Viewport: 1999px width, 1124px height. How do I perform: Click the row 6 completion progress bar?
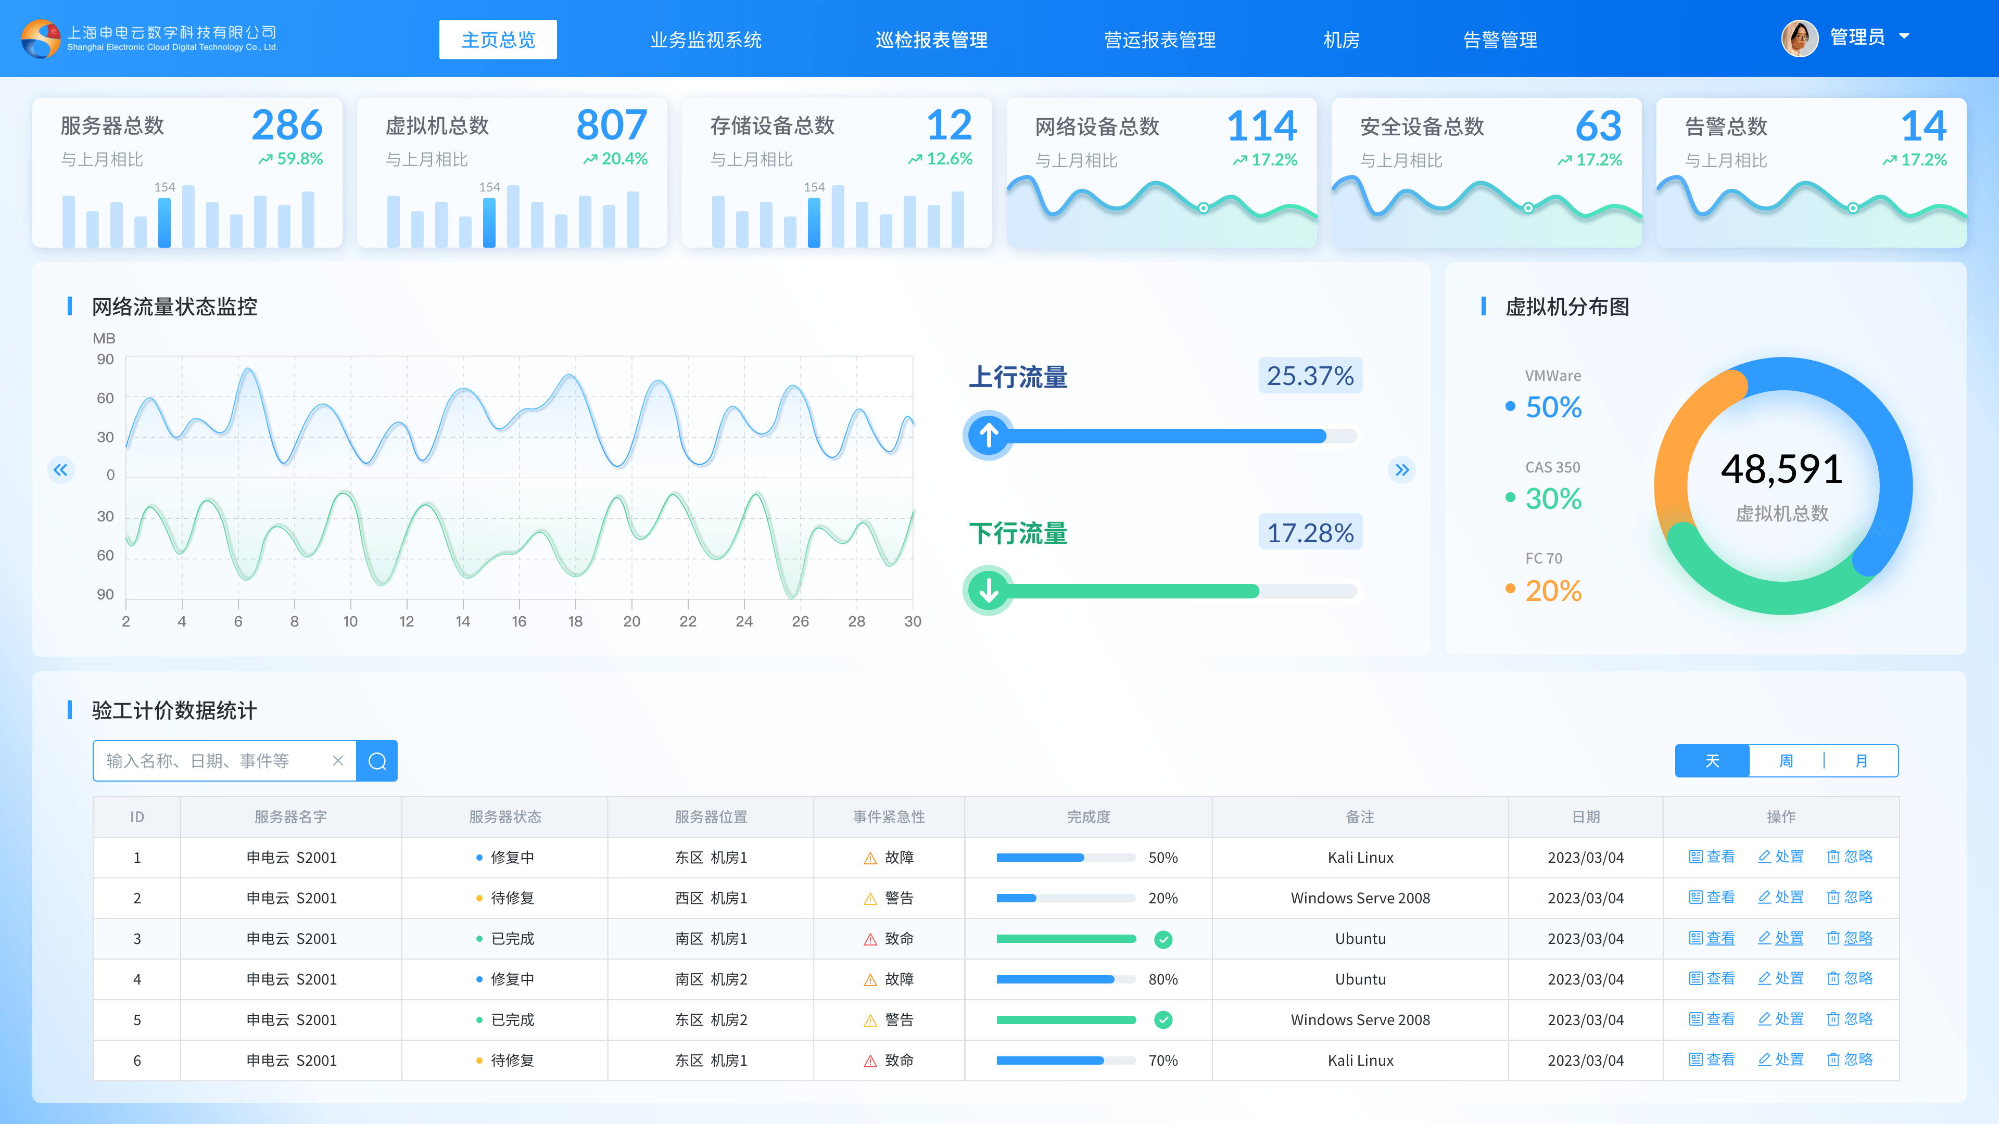[1066, 1061]
